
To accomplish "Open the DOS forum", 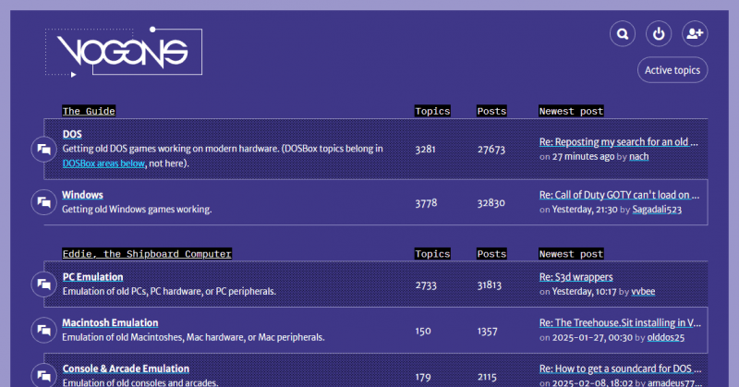I will [x=72, y=134].
